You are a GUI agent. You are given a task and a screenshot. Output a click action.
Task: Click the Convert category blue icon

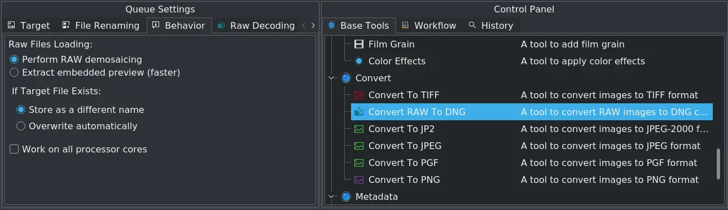(x=346, y=78)
